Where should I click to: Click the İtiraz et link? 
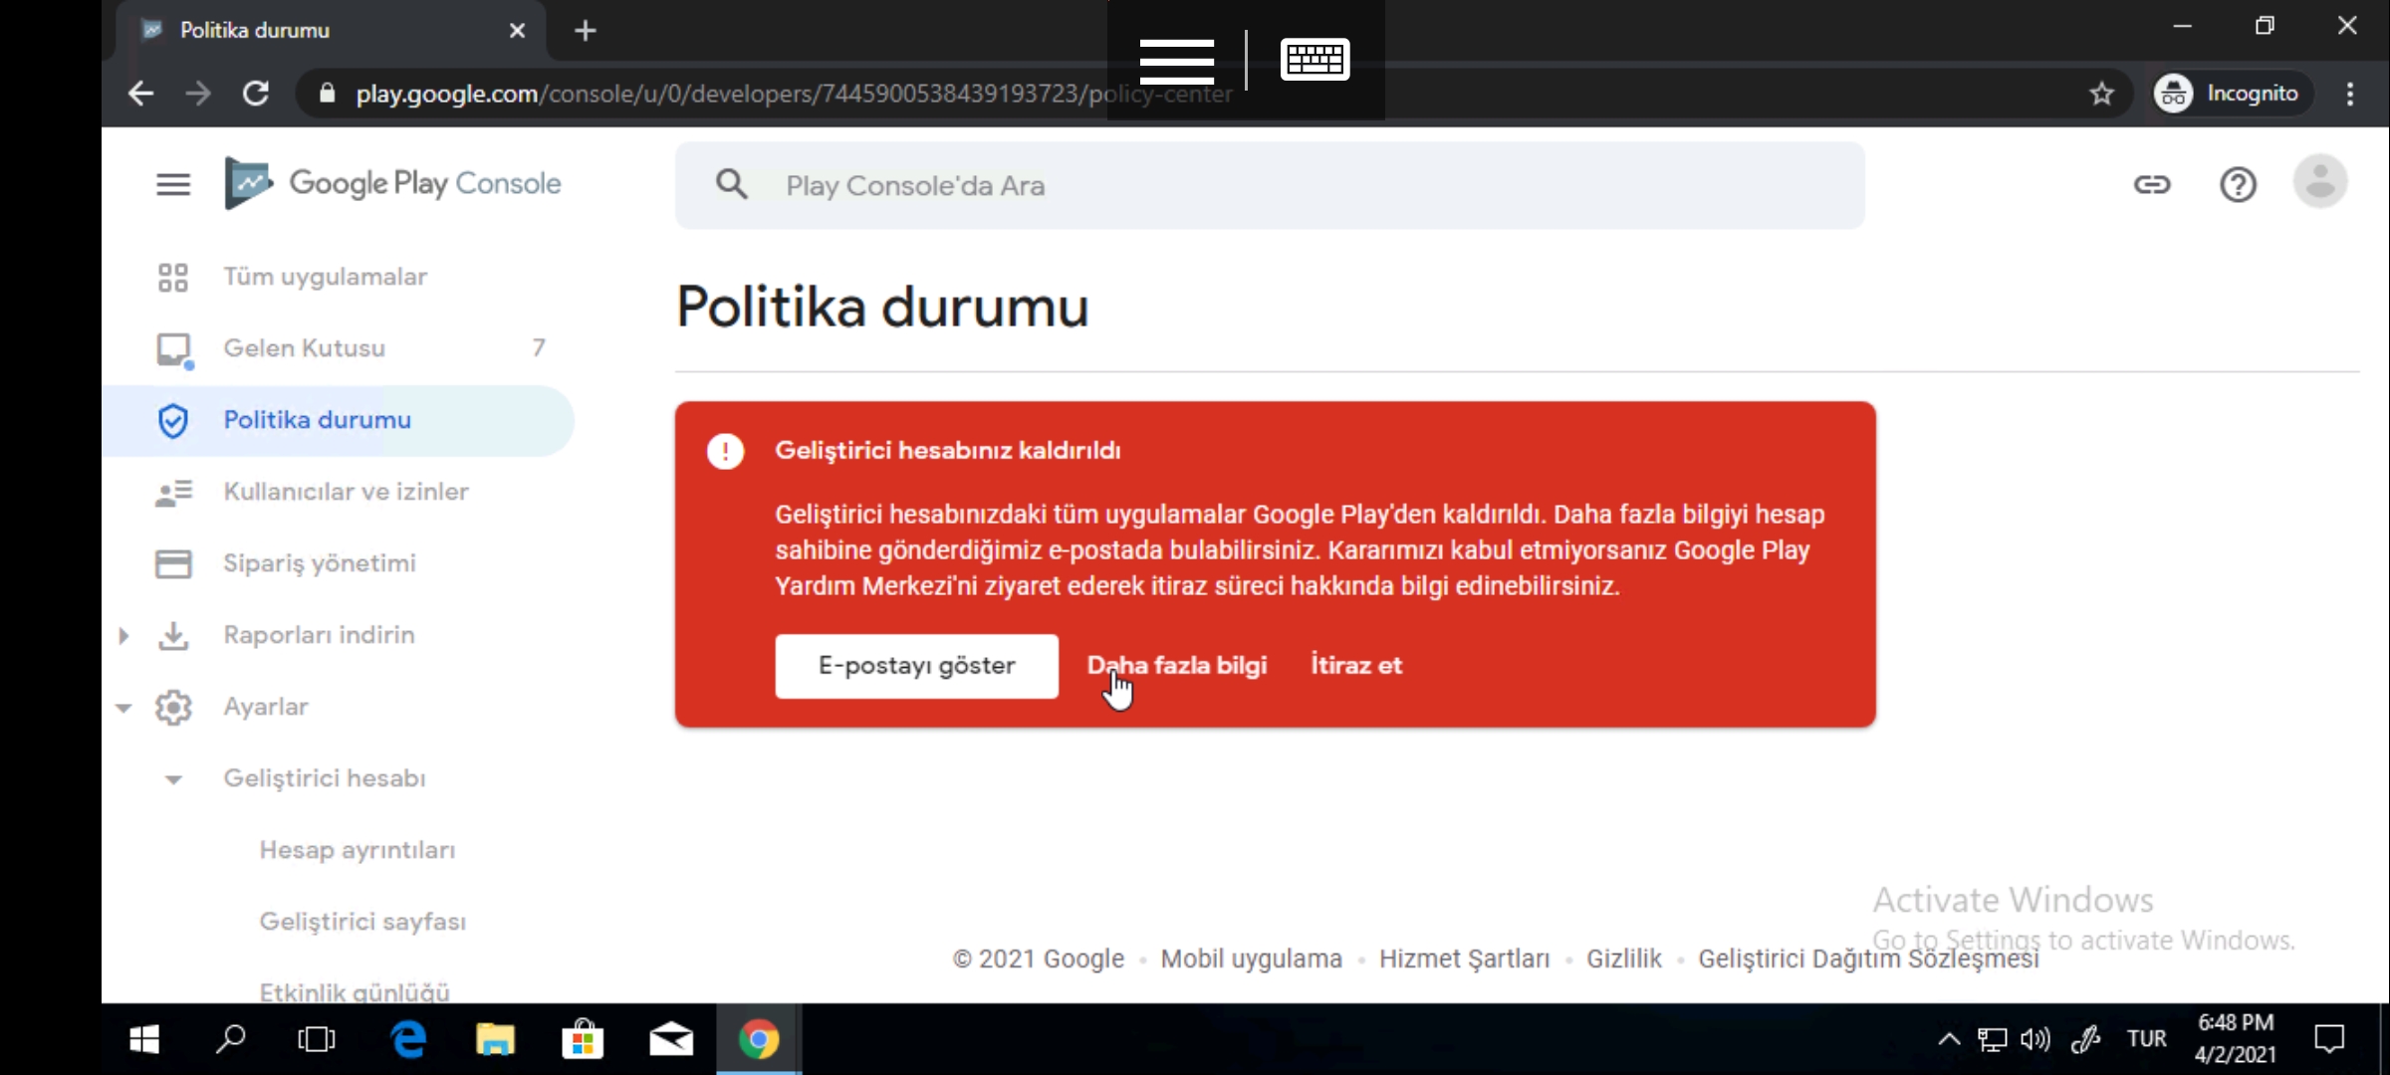tap(1356, 665)
